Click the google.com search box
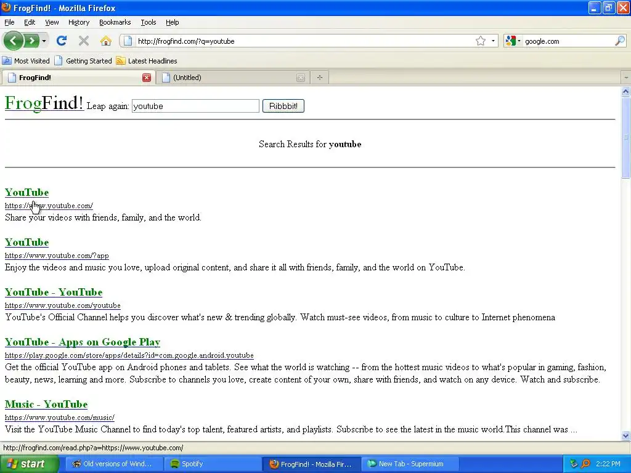The width and height of the screenshot is (631, 473). click(x=568, y=41)
